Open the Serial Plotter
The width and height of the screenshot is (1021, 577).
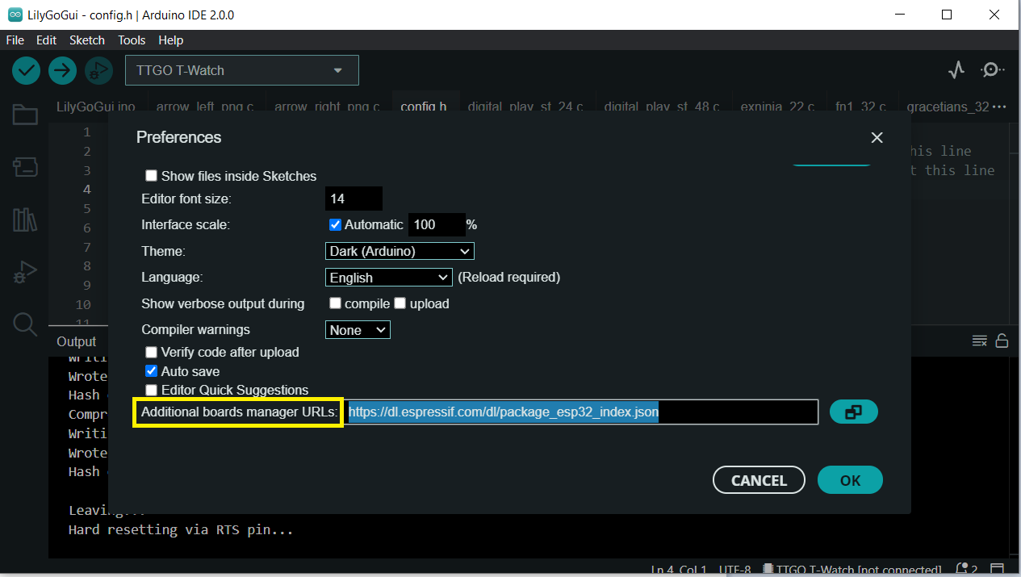point(956,70)
